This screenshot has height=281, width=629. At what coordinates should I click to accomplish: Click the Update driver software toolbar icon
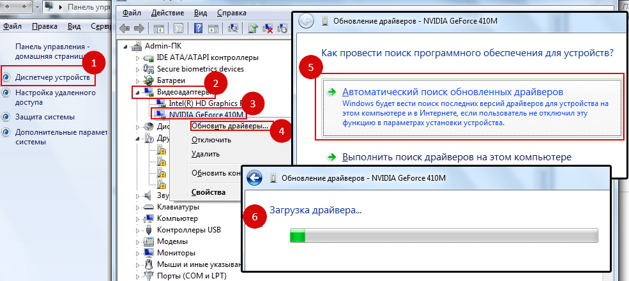pyautogui.click(x=254, y=28)
